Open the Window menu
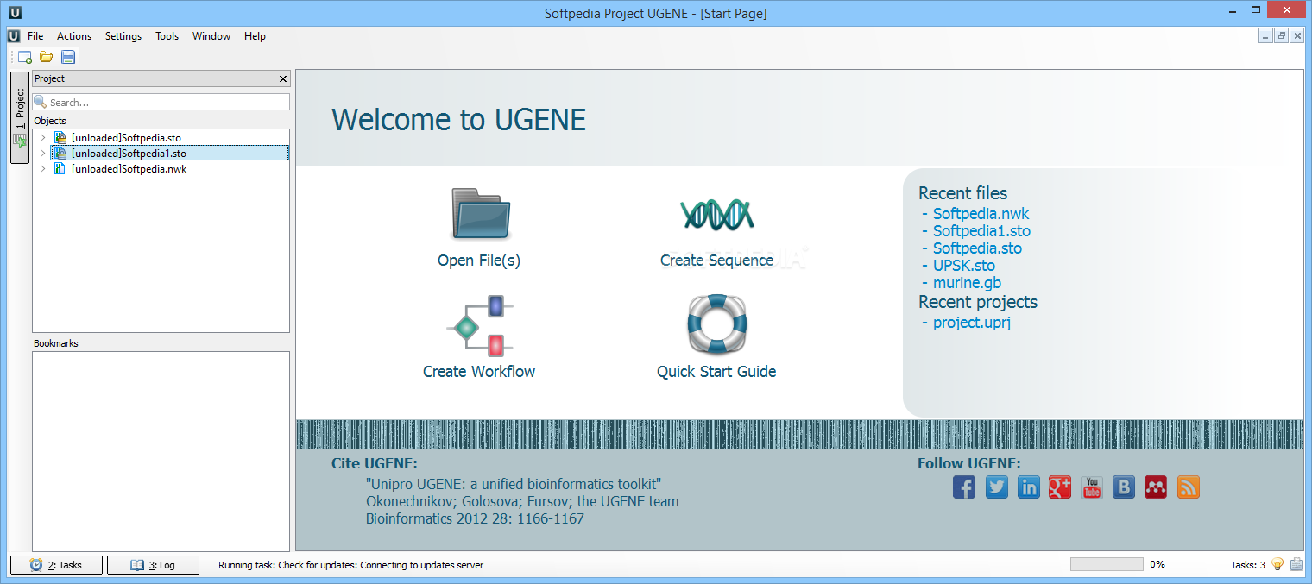Viewport: 1312px width, 584px height. [211, 36]
